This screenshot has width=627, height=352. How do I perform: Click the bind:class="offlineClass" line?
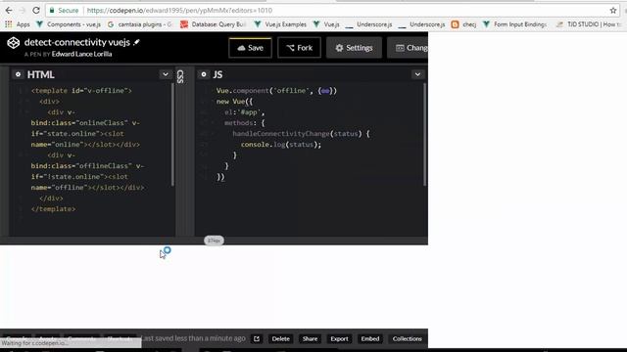[87, 165]
